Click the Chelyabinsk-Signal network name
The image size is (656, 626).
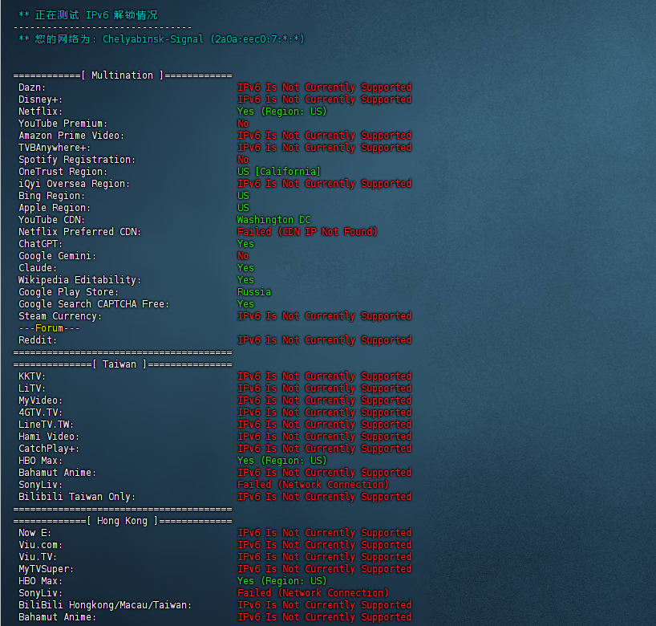pyautogui.click(x=153, y=39)
